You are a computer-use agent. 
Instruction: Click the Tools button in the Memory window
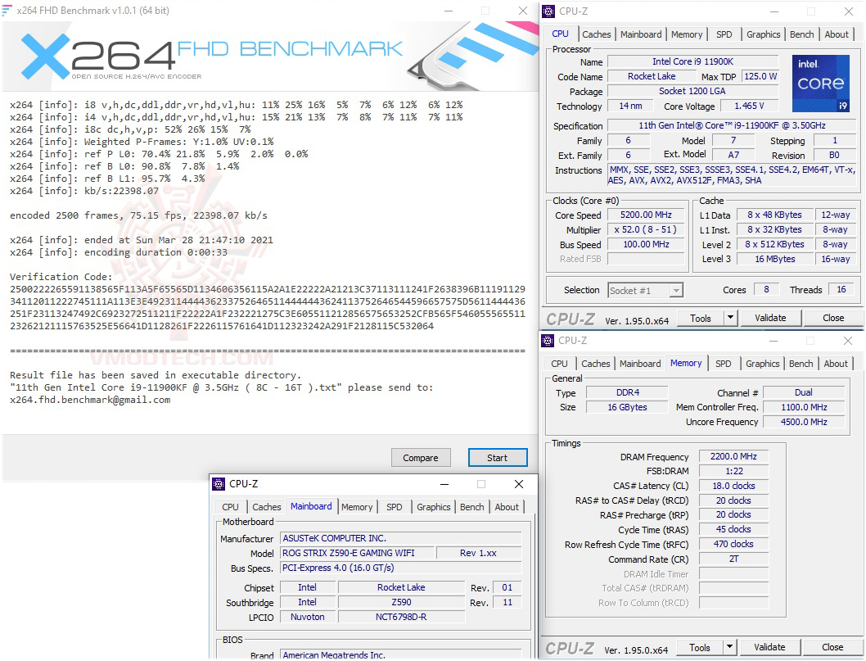(700, 647)
